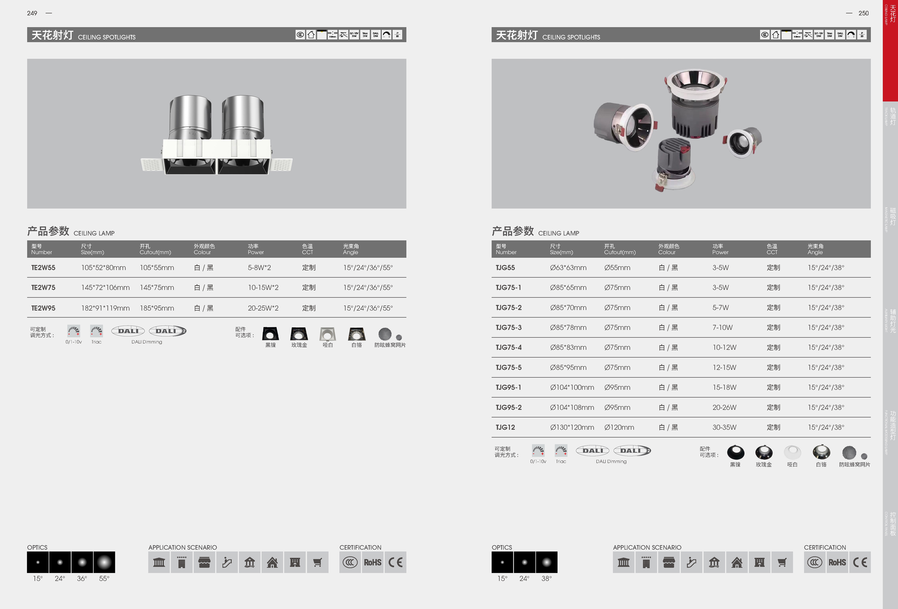Click the TE2W75 model number row
Image resolution: width=898 pixels, height=609 pixels.
click(43, 287)
